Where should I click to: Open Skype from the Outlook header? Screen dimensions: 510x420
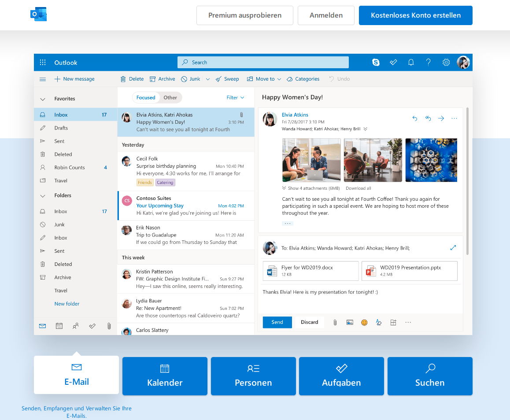pos(376,63)
